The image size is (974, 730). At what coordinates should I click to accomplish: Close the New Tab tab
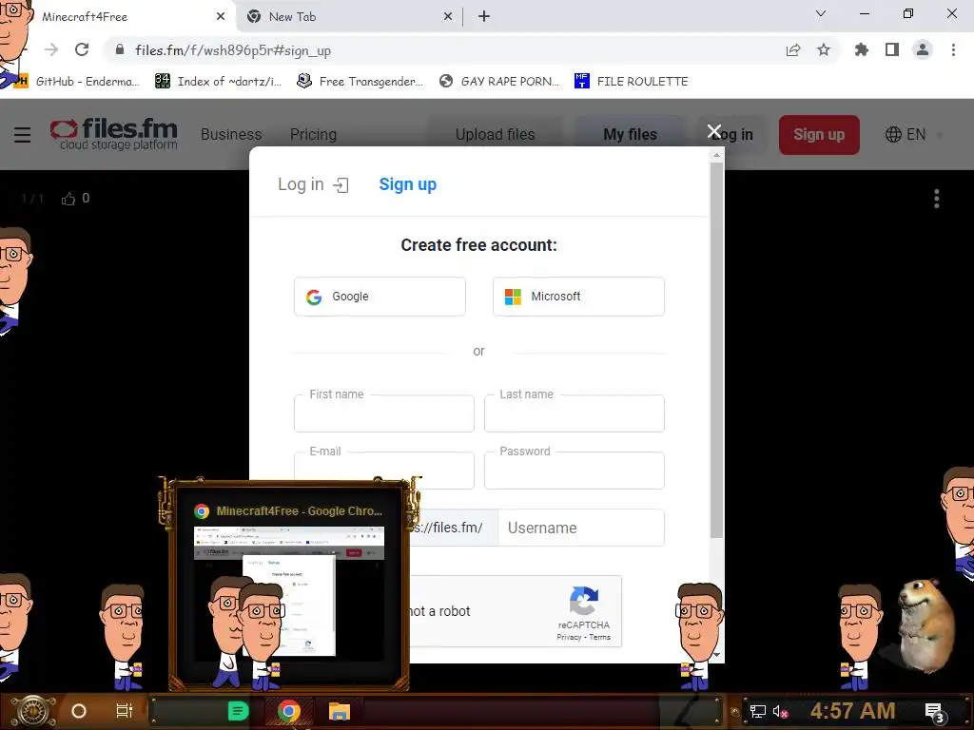448,17
